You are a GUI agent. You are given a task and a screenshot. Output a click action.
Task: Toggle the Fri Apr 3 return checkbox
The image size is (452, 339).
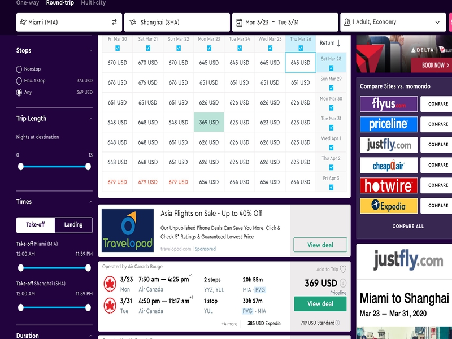tap(331, 188)
